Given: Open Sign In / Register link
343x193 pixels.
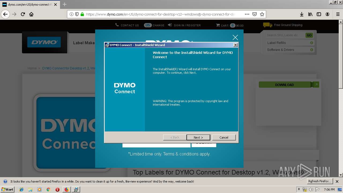Looking at the screenshot, I should (184, 25).
